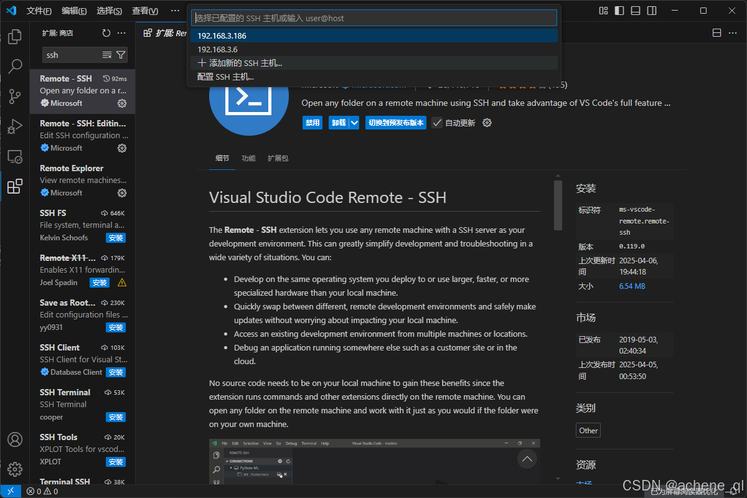Open editor more actions (...) menu
Viewport: 747px width, 498px height.
click(x=733, y=33)
